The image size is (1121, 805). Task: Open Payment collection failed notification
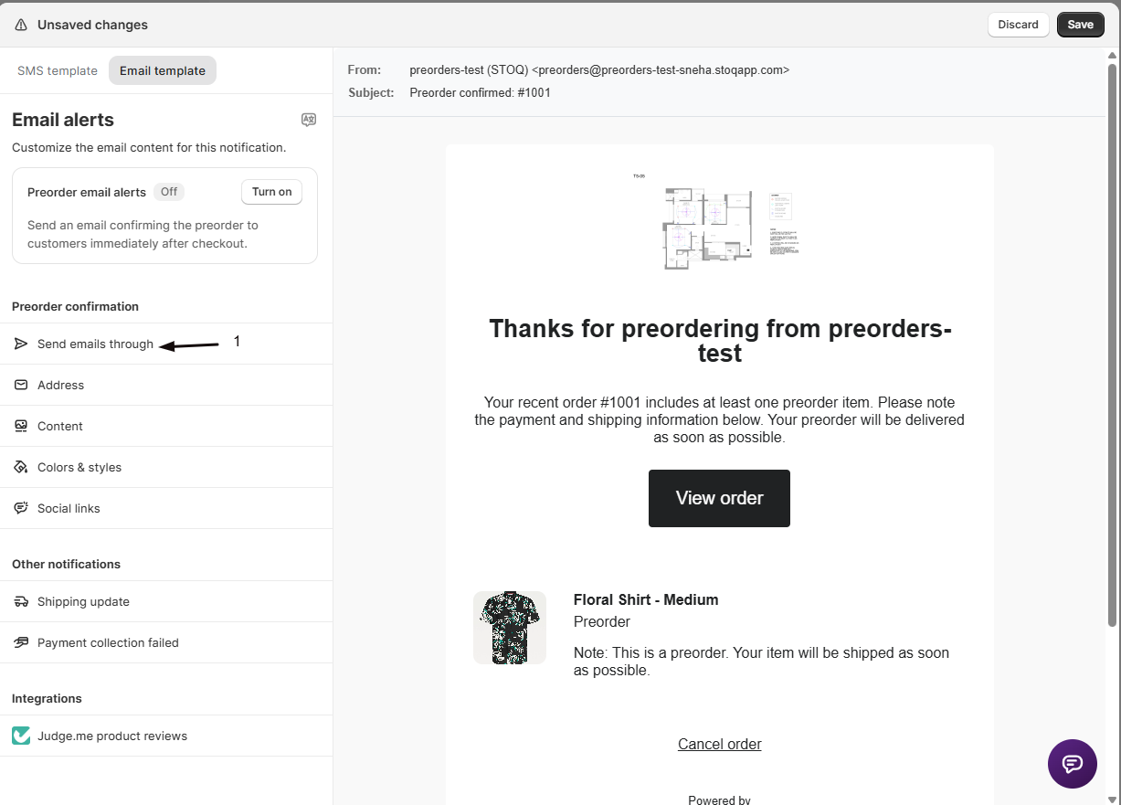pyautogui.click(x=166, y=642)
